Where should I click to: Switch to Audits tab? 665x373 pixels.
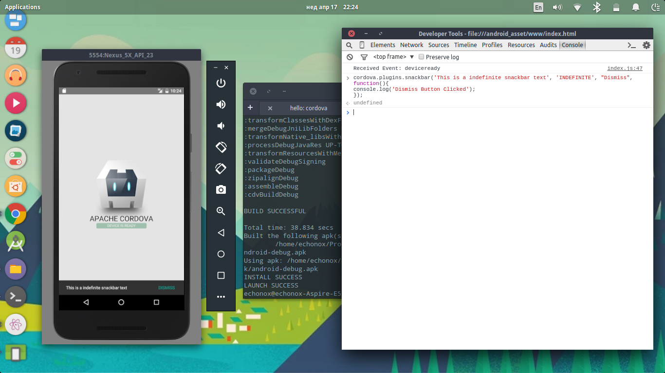pyautogui.click(x=548, y=45)
